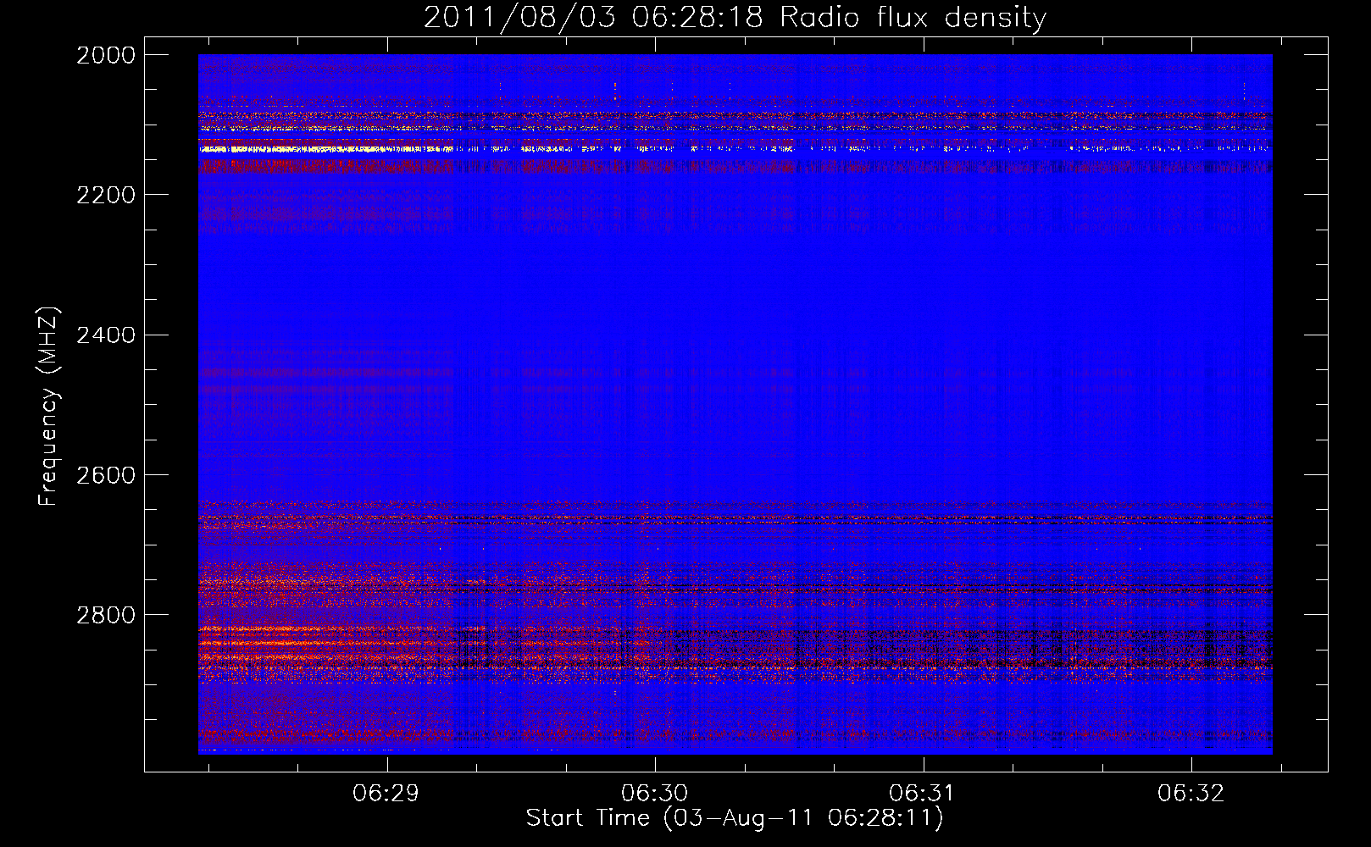Click the 06:30 time tick label
This screenshot has width=1371, height=847.
[x=655, y=793]
